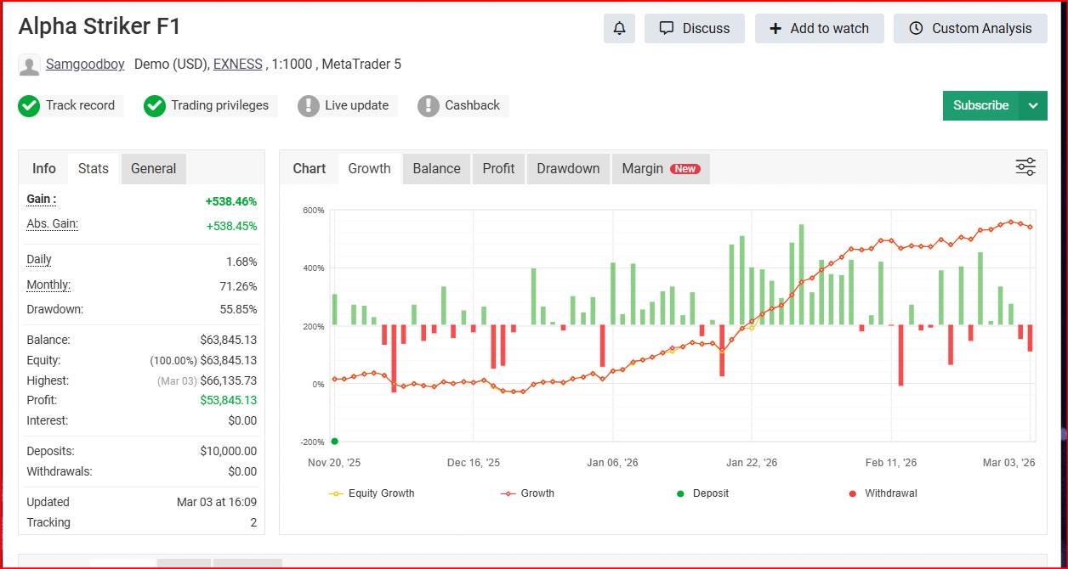Screen dimensions: 1068x569
Task: Switch to the Info tab
Action: (x=44, y=168)
